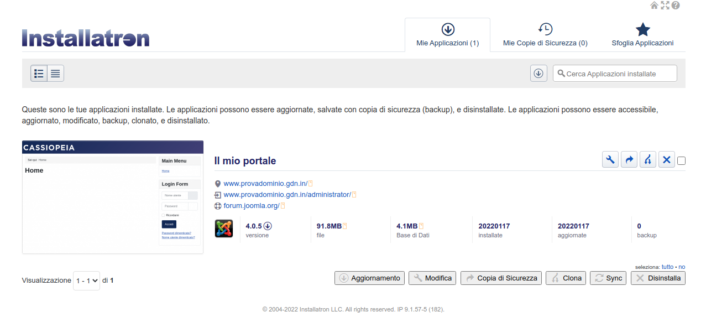The image size is (706, 322).
Task: Toggle fullscreen with the expand icon
Action: pyautogui.click(x=665, y=5)
